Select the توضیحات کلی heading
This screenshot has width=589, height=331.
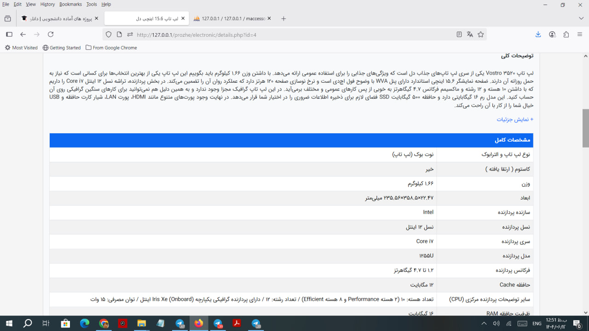click(x=517, y=56)
